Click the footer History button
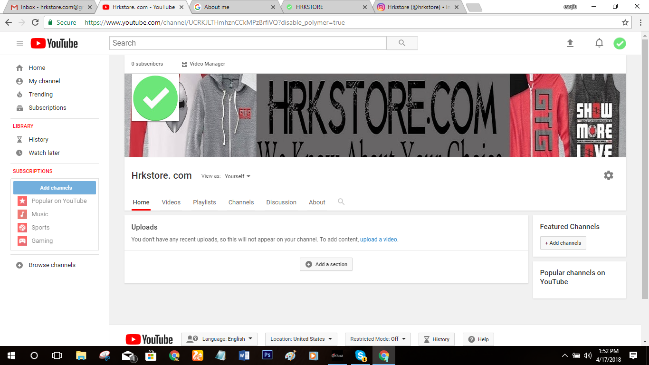 pyautogui.click(x=436, y=339)
